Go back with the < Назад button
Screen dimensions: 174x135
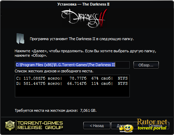[97, 126]
